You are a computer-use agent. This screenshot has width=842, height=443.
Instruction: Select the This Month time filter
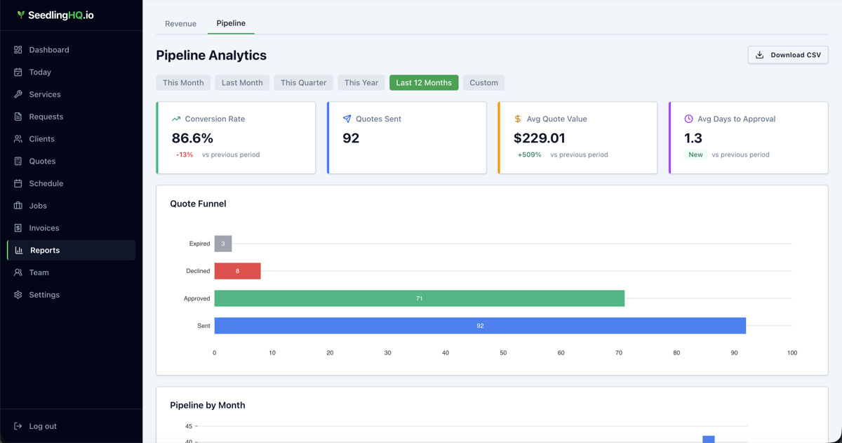(x=183, y=82)
